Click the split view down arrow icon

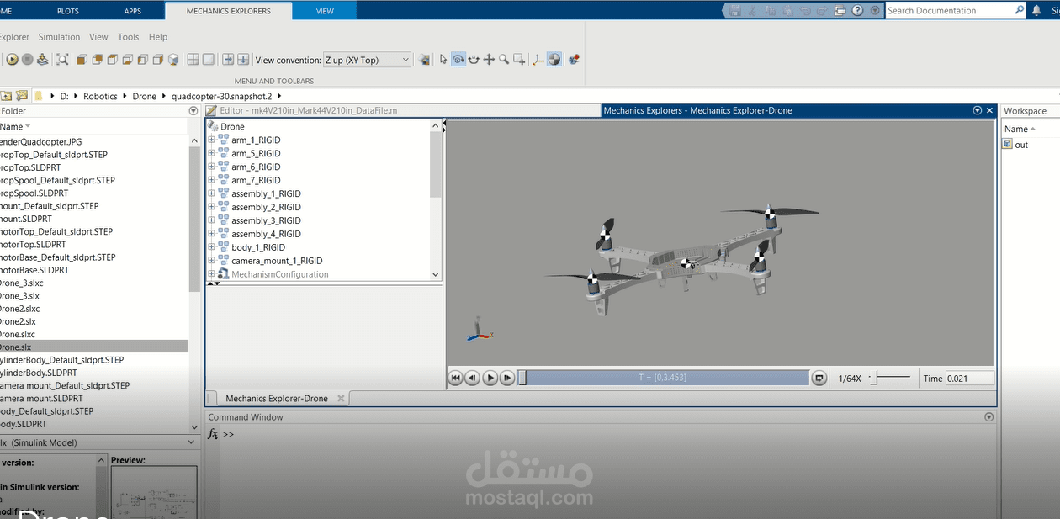click(243, 60)
